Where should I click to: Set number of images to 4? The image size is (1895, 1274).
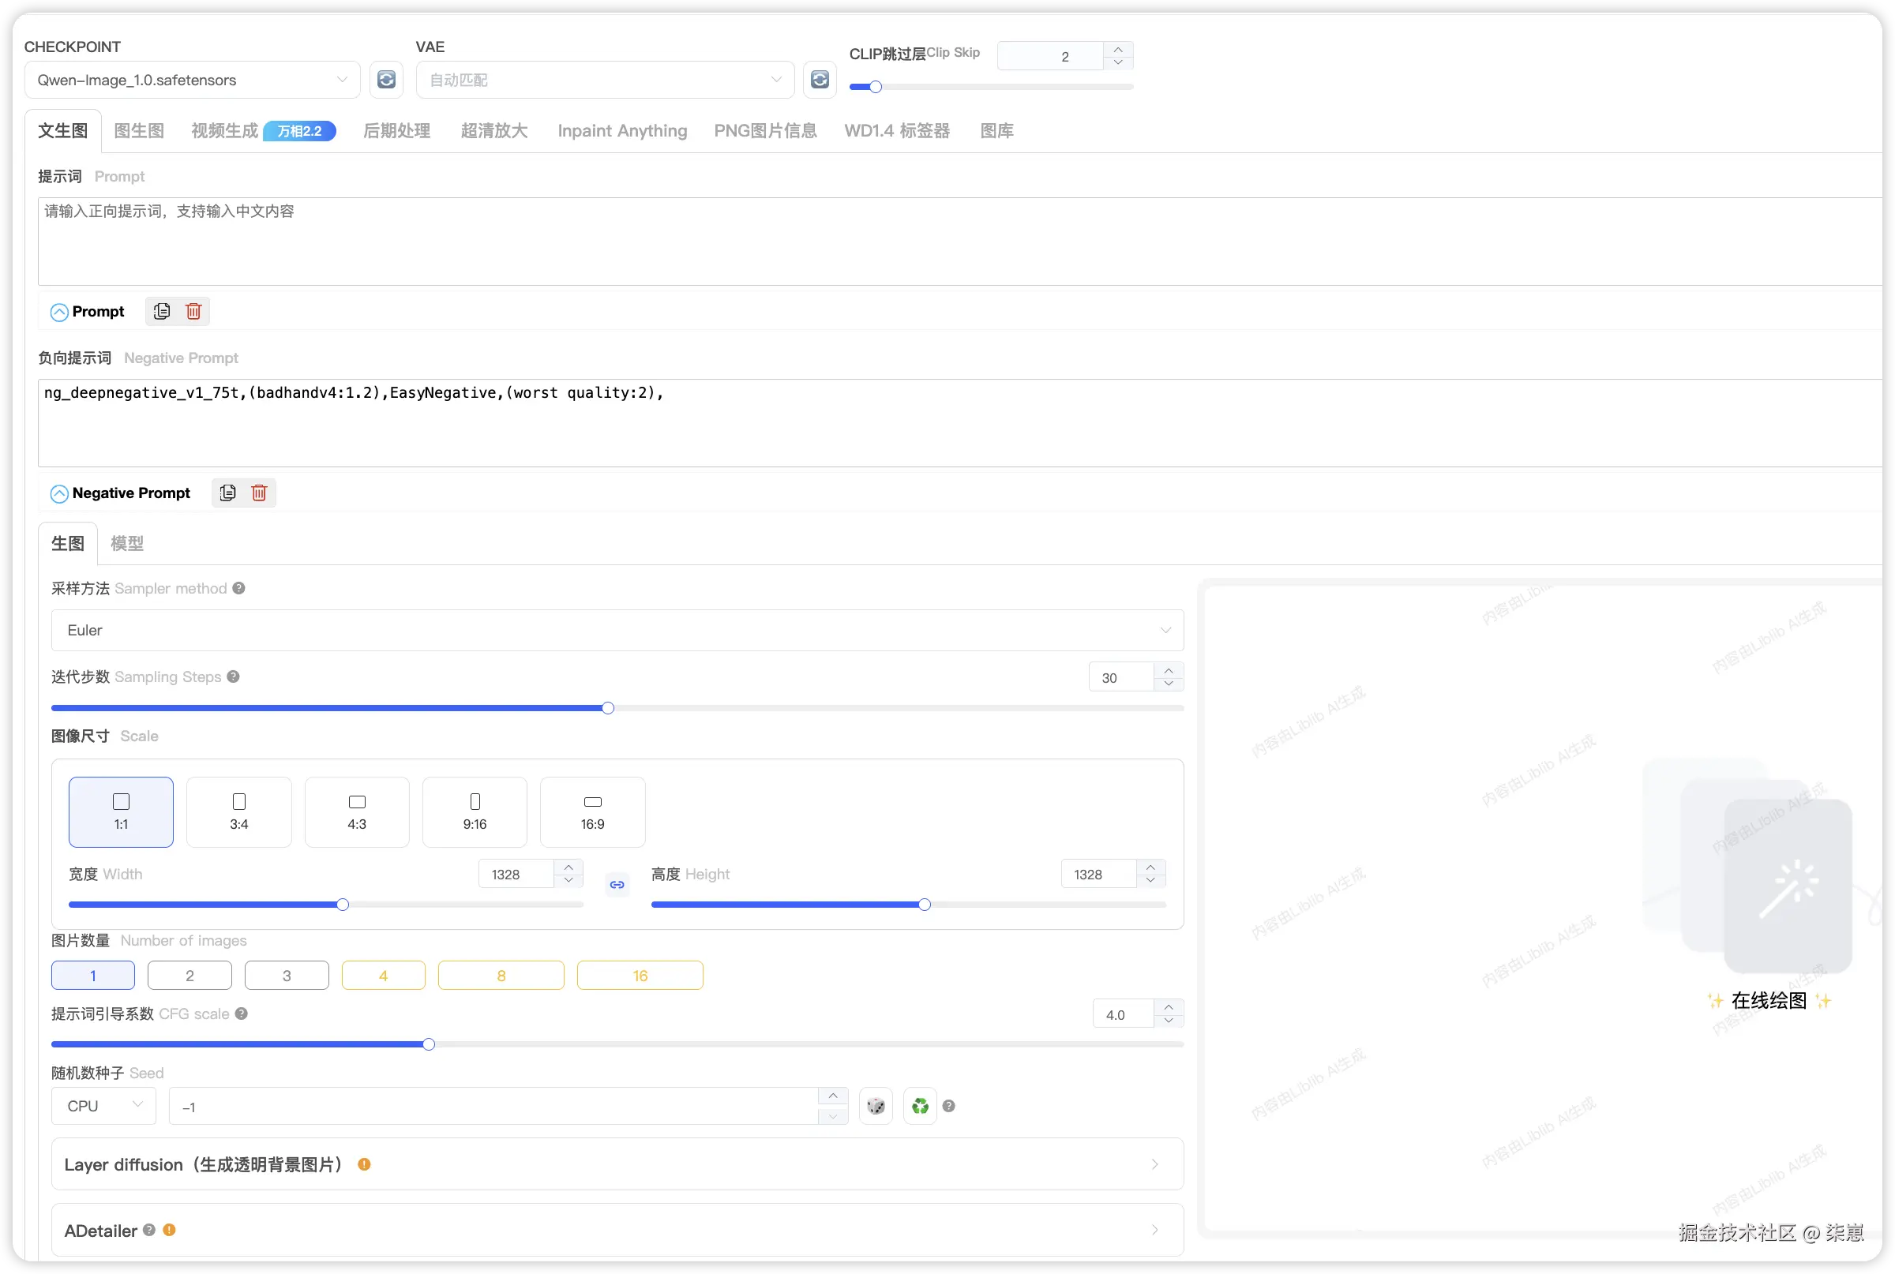(383, 976)
